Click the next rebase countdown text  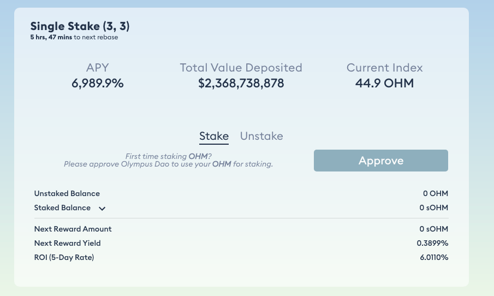pos(74,38)
